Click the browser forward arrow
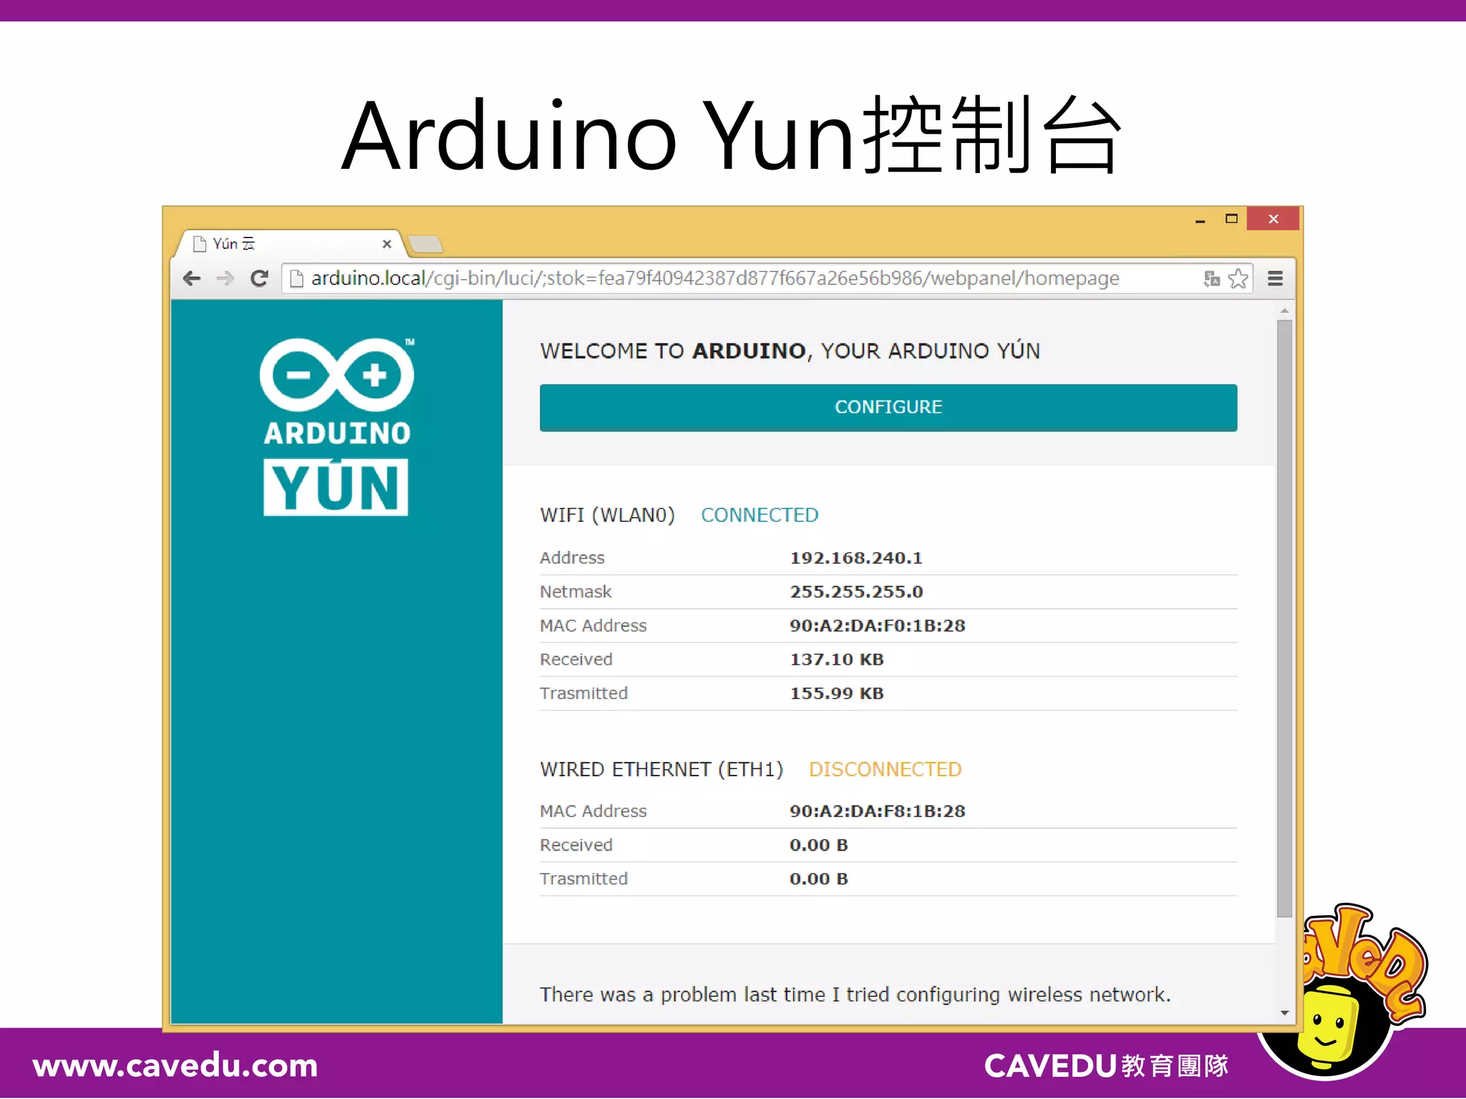The image size is (1466, 1099). pos(225,278)
